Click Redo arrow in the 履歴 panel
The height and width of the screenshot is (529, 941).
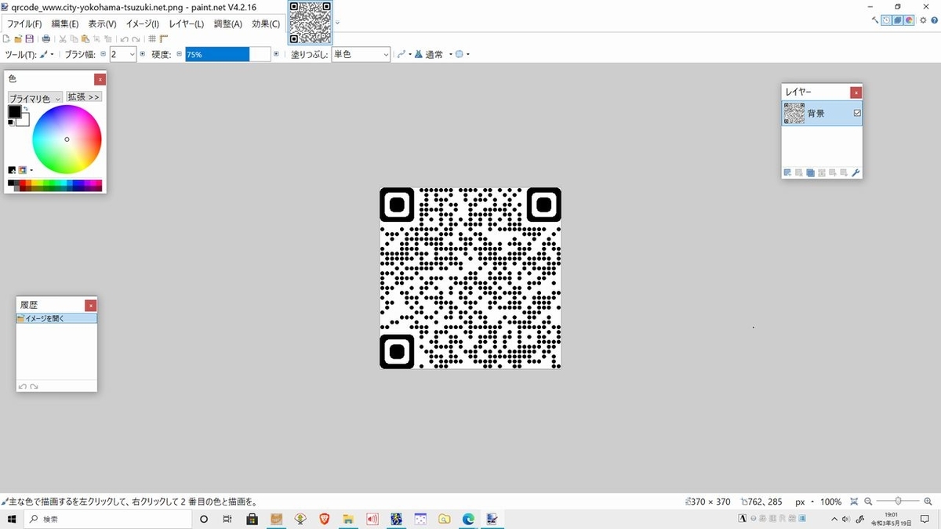pyautogui.click(x=34, y=386)
